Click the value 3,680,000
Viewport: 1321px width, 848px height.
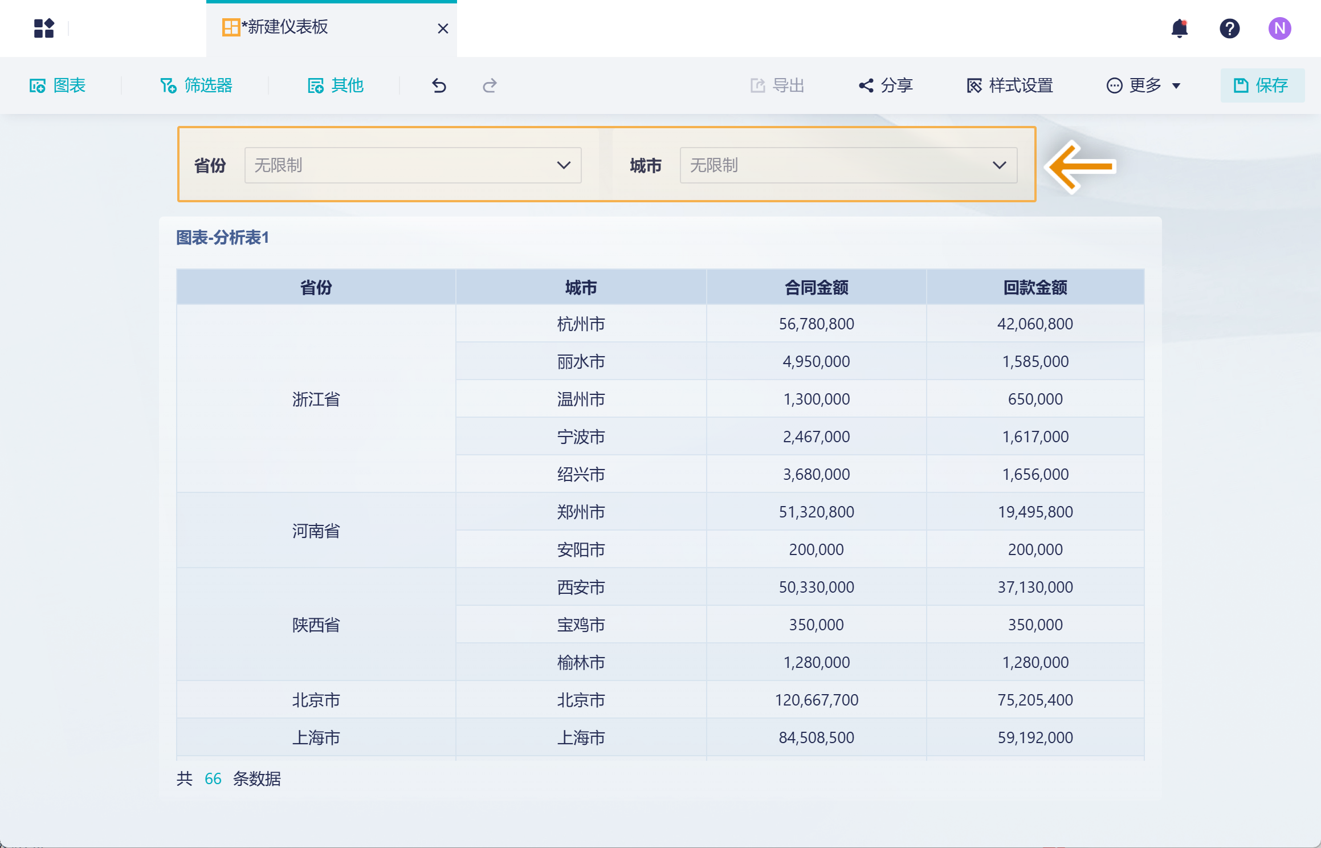tap(816, 474)
